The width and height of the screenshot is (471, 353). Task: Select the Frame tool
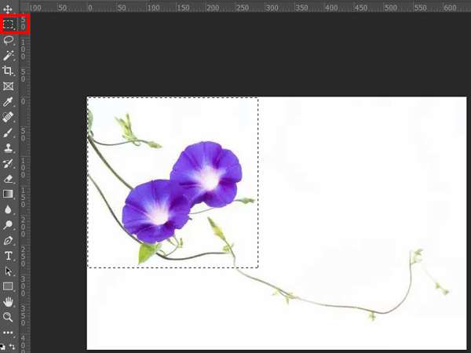[9, 86]
